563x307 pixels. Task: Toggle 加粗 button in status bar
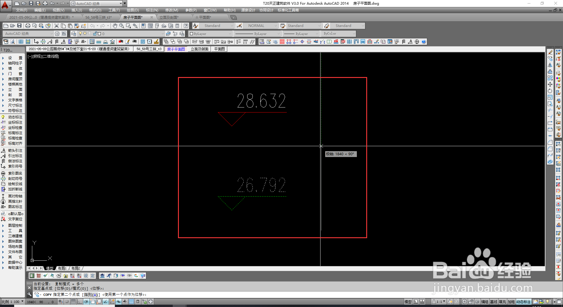(511, 302)
